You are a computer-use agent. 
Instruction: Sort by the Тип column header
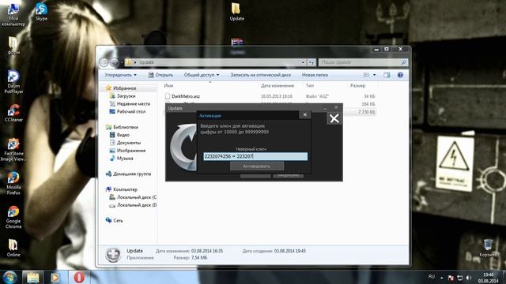(x=309, y=86)
